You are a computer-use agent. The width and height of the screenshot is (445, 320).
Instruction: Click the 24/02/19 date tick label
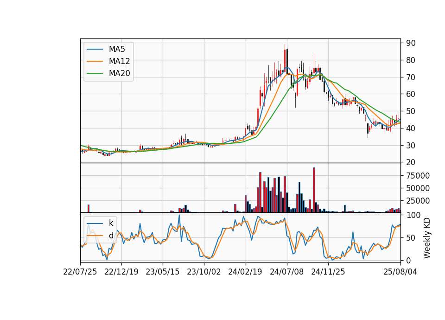click(245, 272)
